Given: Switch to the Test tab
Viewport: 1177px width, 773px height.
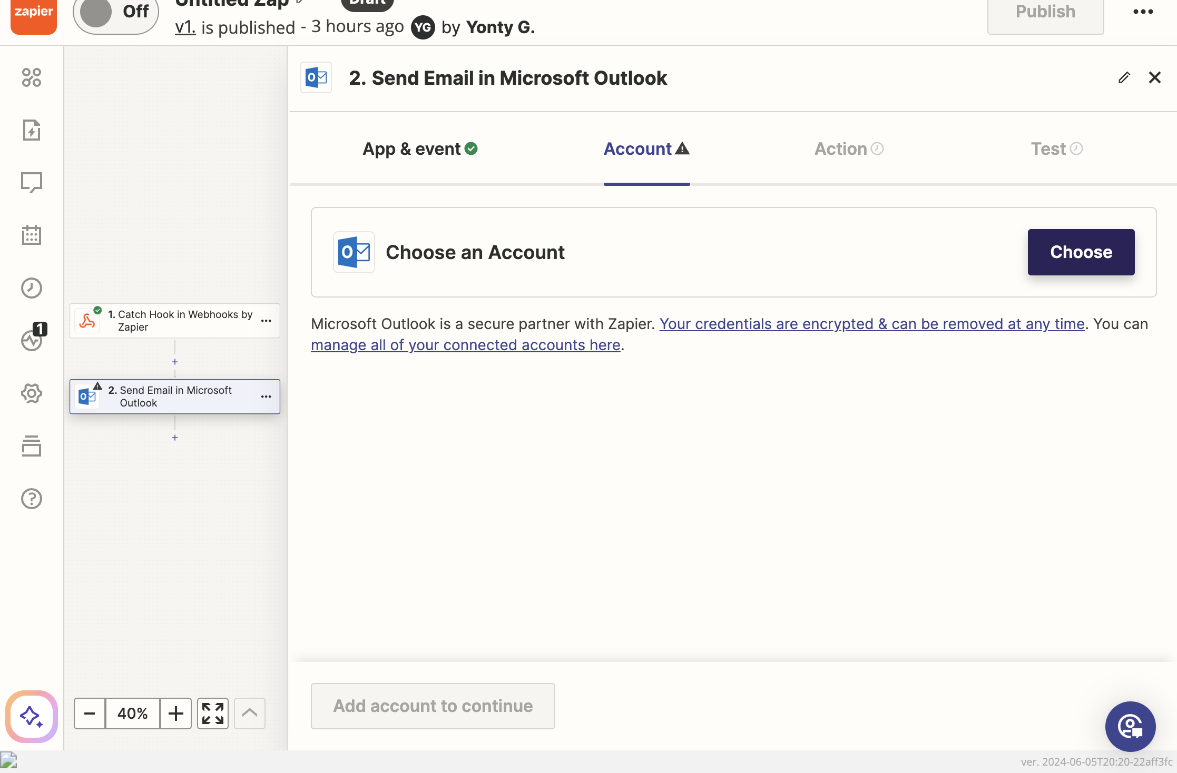Looking at the screenshot, I should click(x=1057, y=149).
